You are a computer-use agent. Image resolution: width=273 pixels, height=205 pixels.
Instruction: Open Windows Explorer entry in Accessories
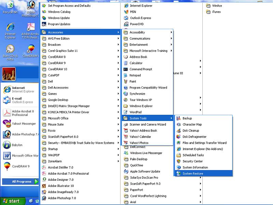(148, 106)
